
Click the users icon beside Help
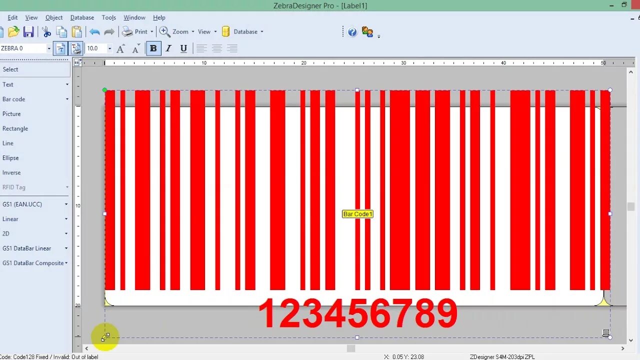[x=367, y=32]
